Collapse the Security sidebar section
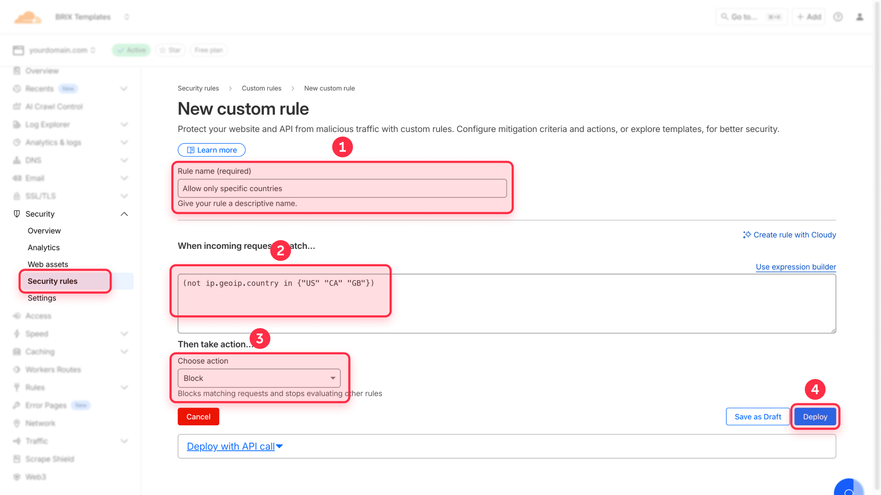 point(124,214)
